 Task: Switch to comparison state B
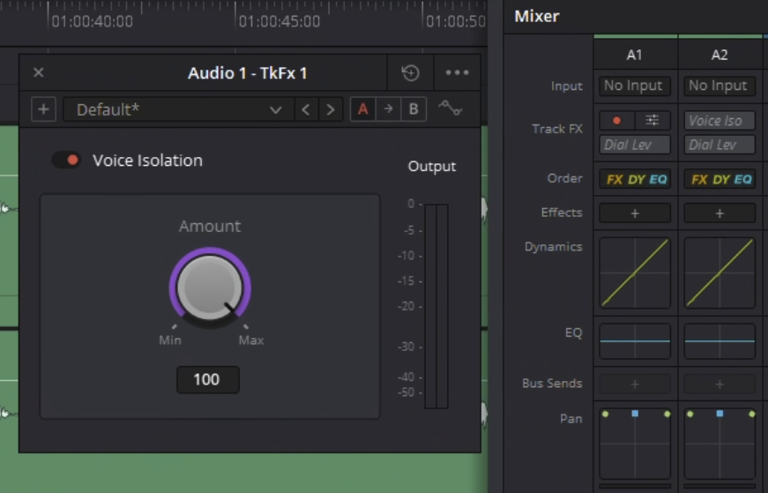414,108
